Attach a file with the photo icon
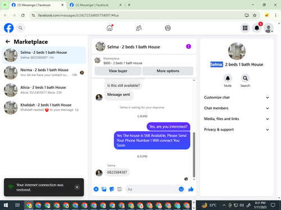Image resolution: width=281 pixels, height=210 pixels. point(104,189)
